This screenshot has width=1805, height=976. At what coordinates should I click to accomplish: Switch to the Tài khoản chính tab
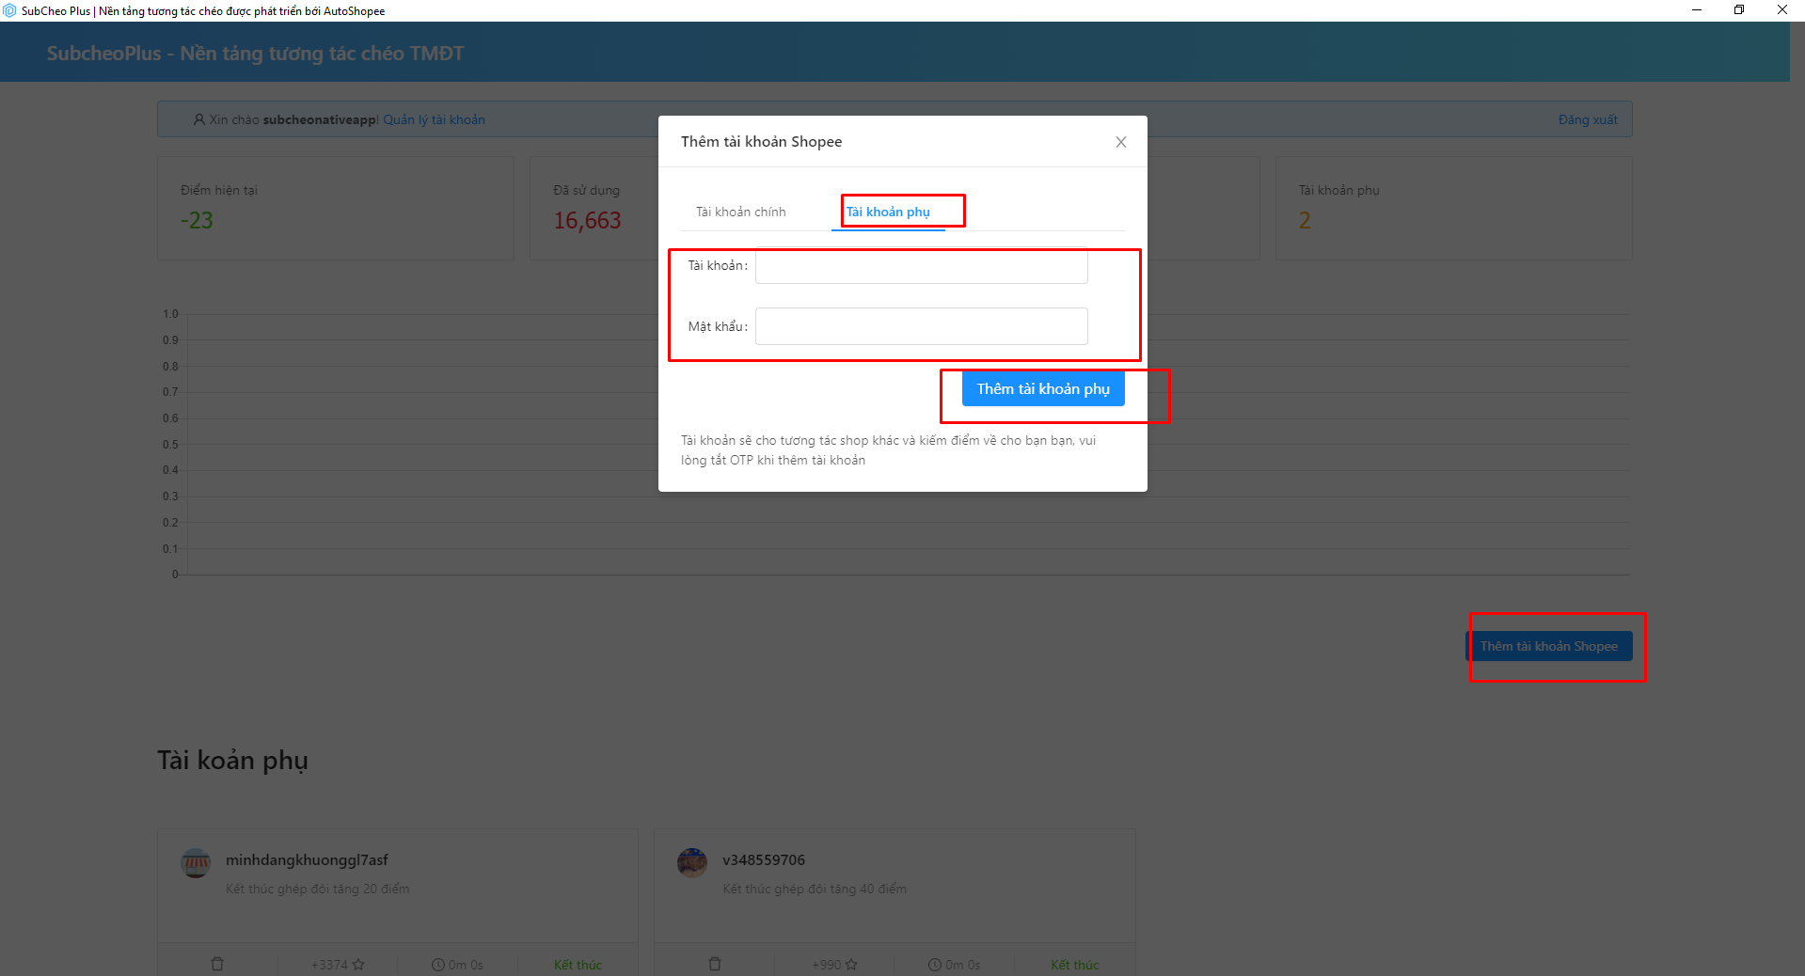(740, 213)
